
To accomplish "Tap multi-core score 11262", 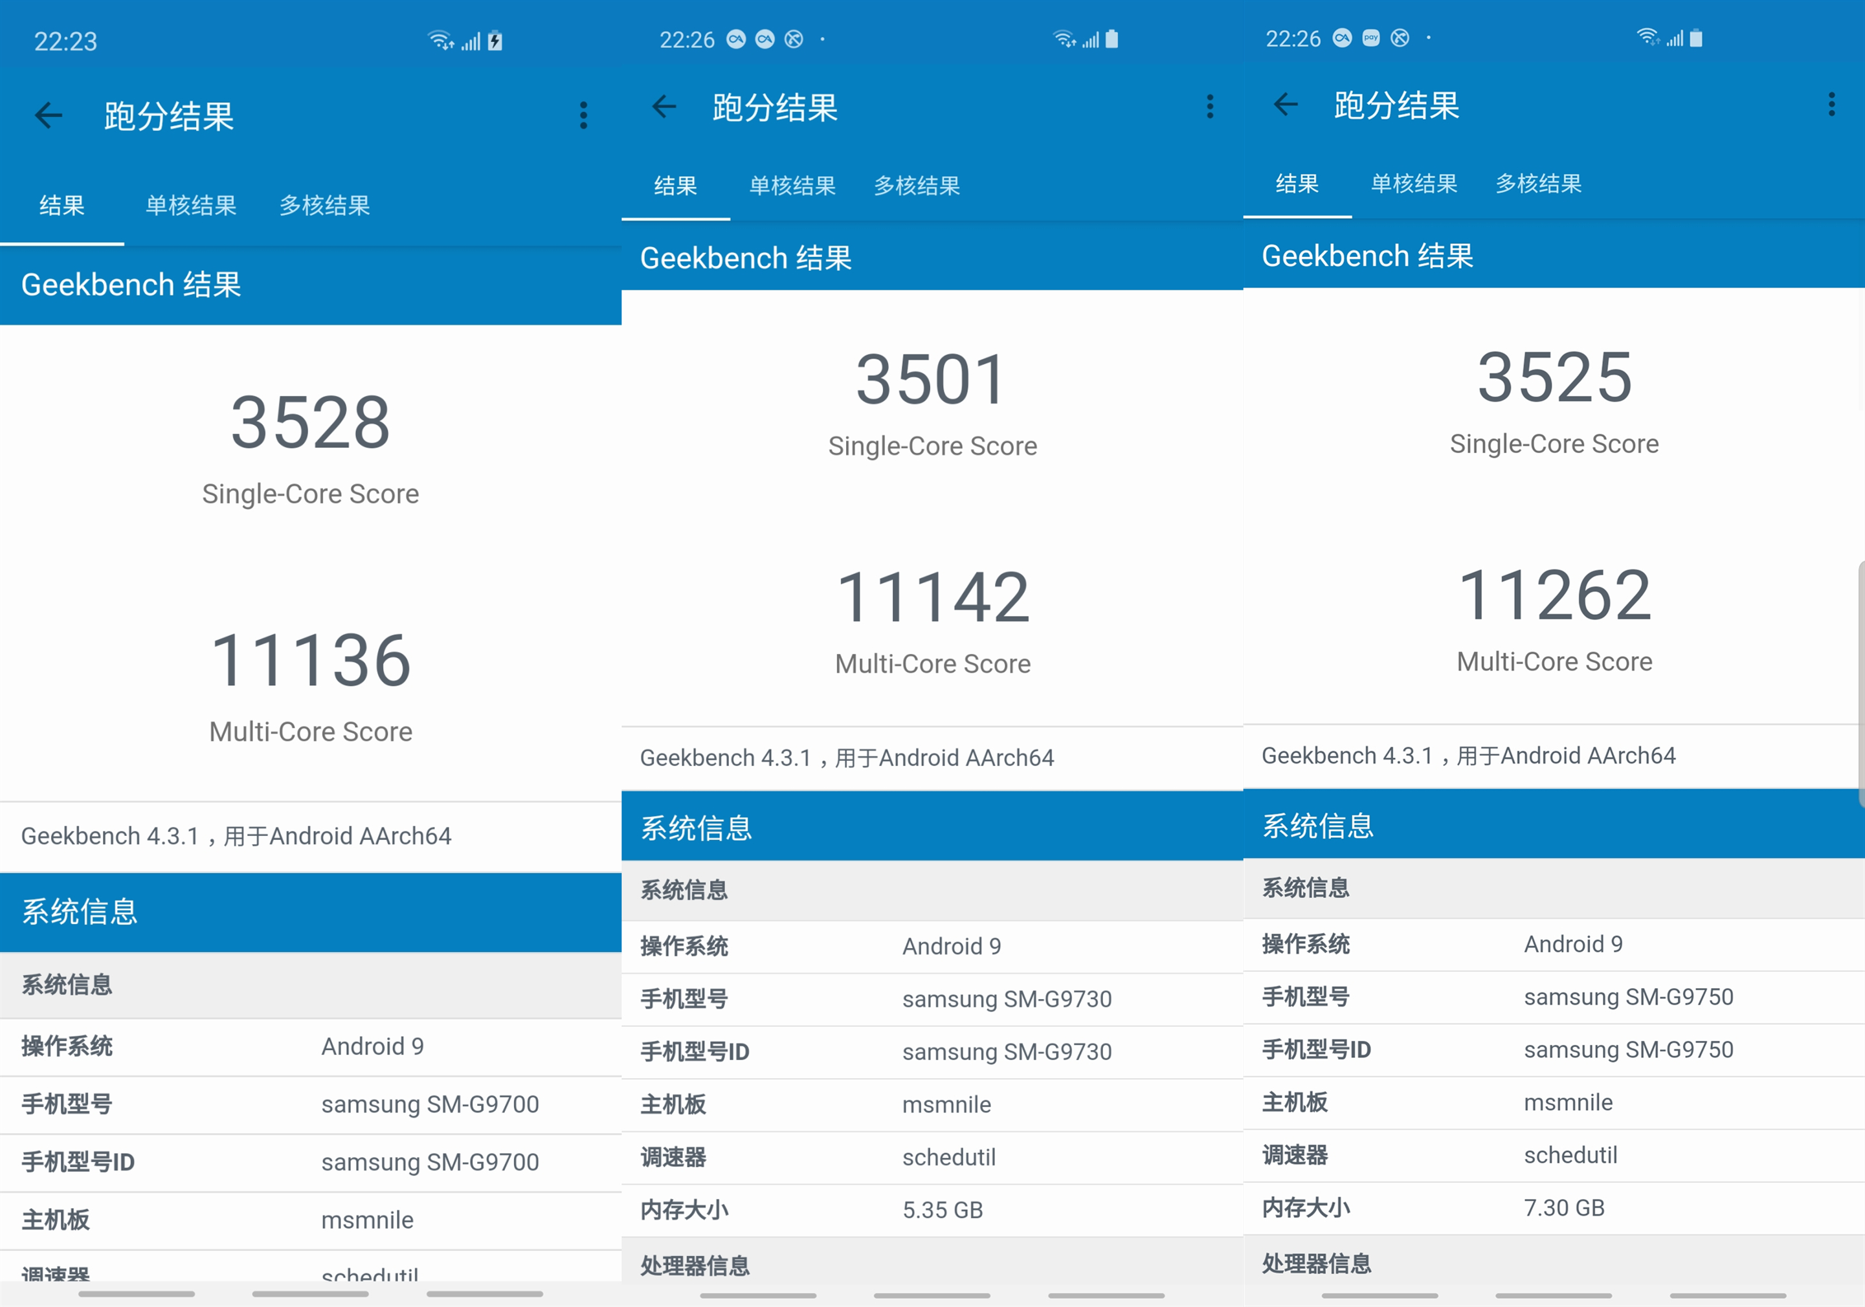I will pyautogui.click(x=1555, y=595).
